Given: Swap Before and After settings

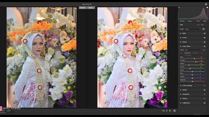Looking at the screenshot, I should (x=167, y=110).
